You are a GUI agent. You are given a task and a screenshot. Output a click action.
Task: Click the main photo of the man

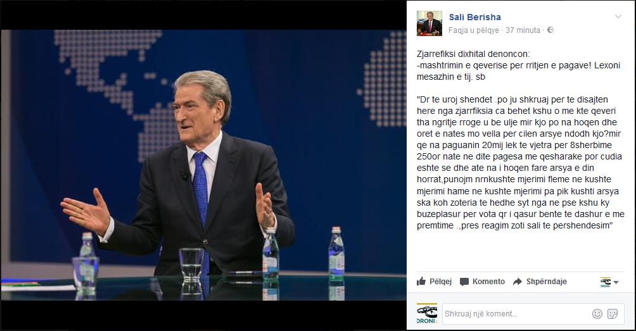click(203, 165)
